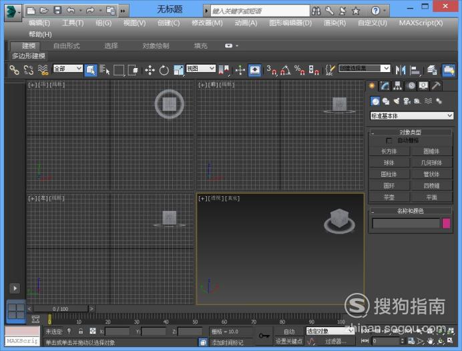Viewport: 462px width, 351px height.
Task: Select the Cameras category icon in Create panel
Action: pos(407,101)
